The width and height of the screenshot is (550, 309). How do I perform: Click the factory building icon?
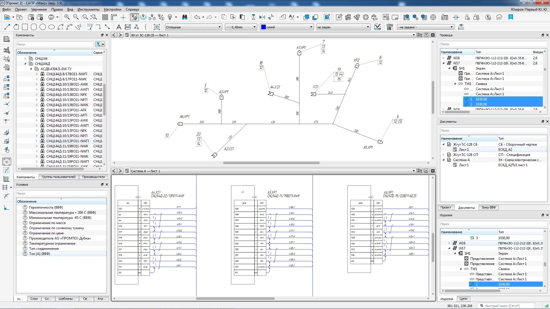click(x=445, y=17)
